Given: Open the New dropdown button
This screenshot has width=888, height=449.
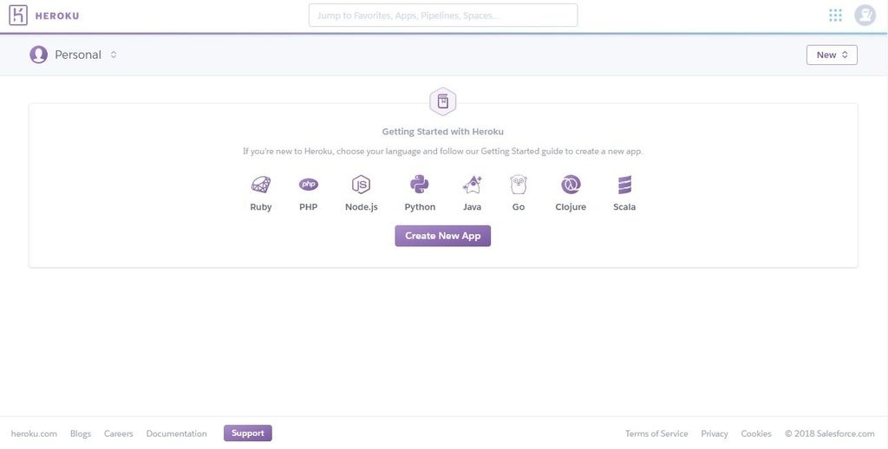Looking at the screenshot, I should 832,55.
